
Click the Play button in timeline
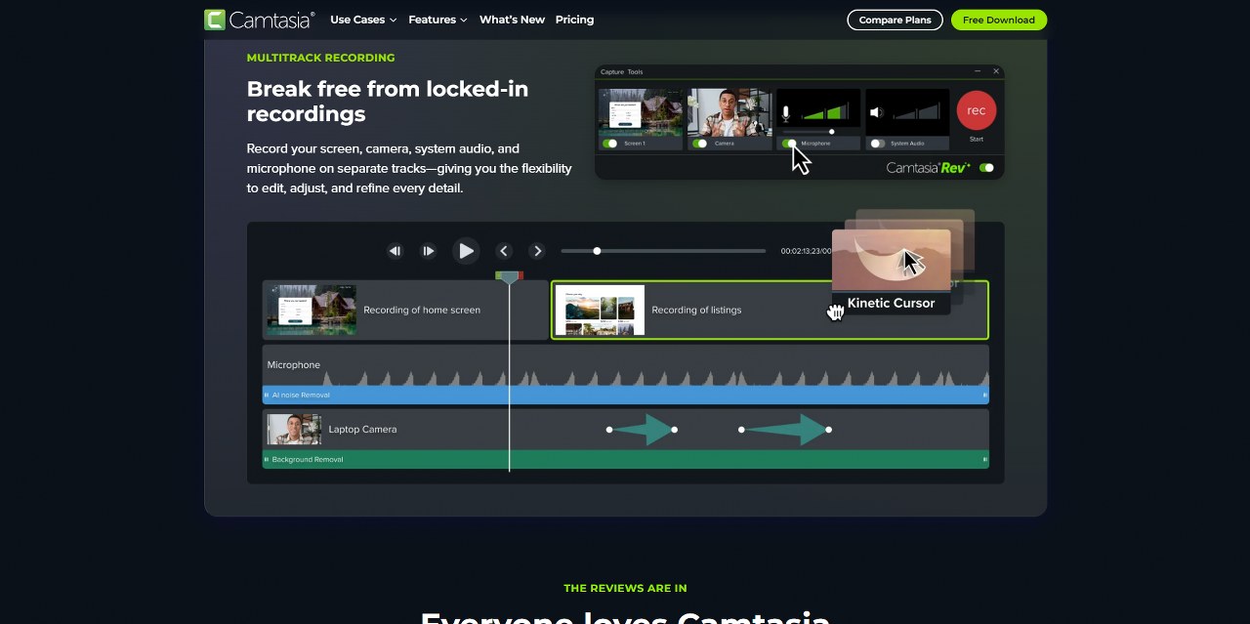pyautogui.click(x=466, y=251)
